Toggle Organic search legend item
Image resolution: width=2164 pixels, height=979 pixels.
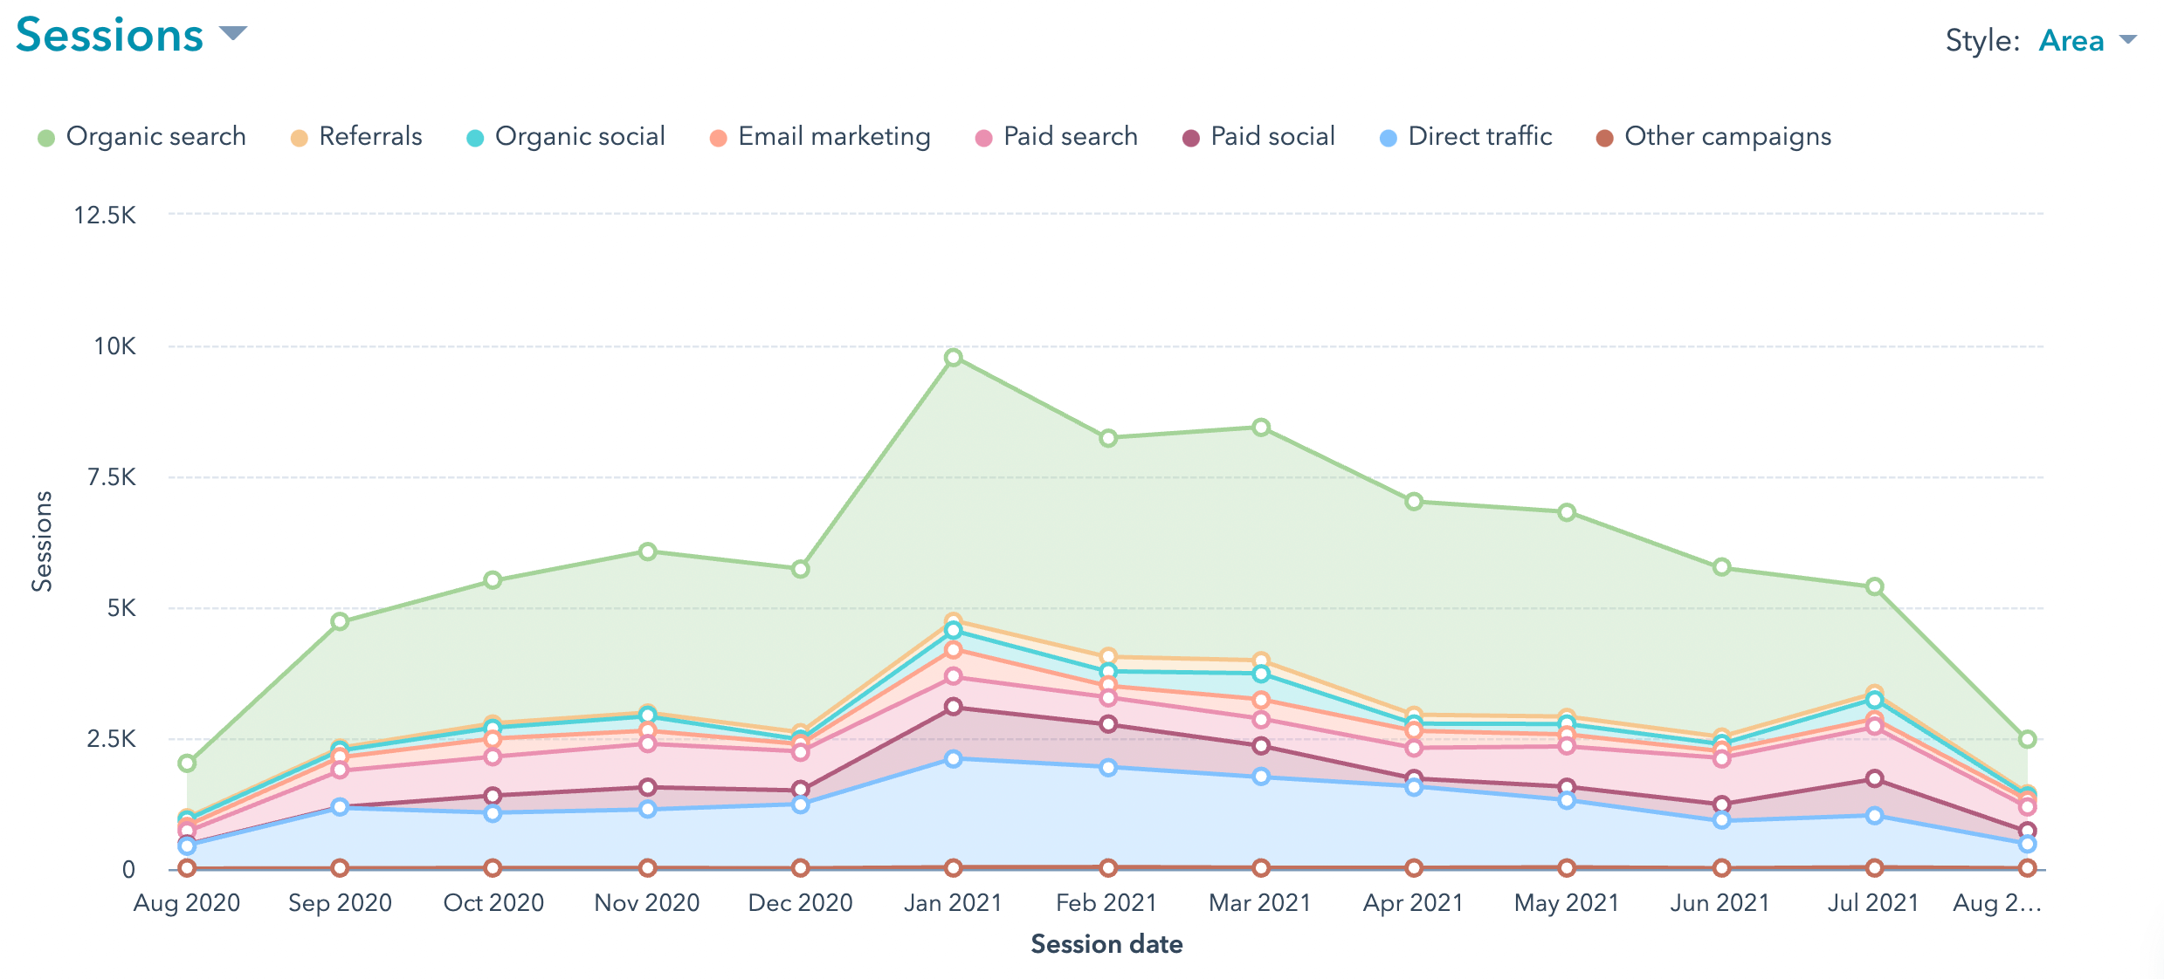[x=142, y=136]
